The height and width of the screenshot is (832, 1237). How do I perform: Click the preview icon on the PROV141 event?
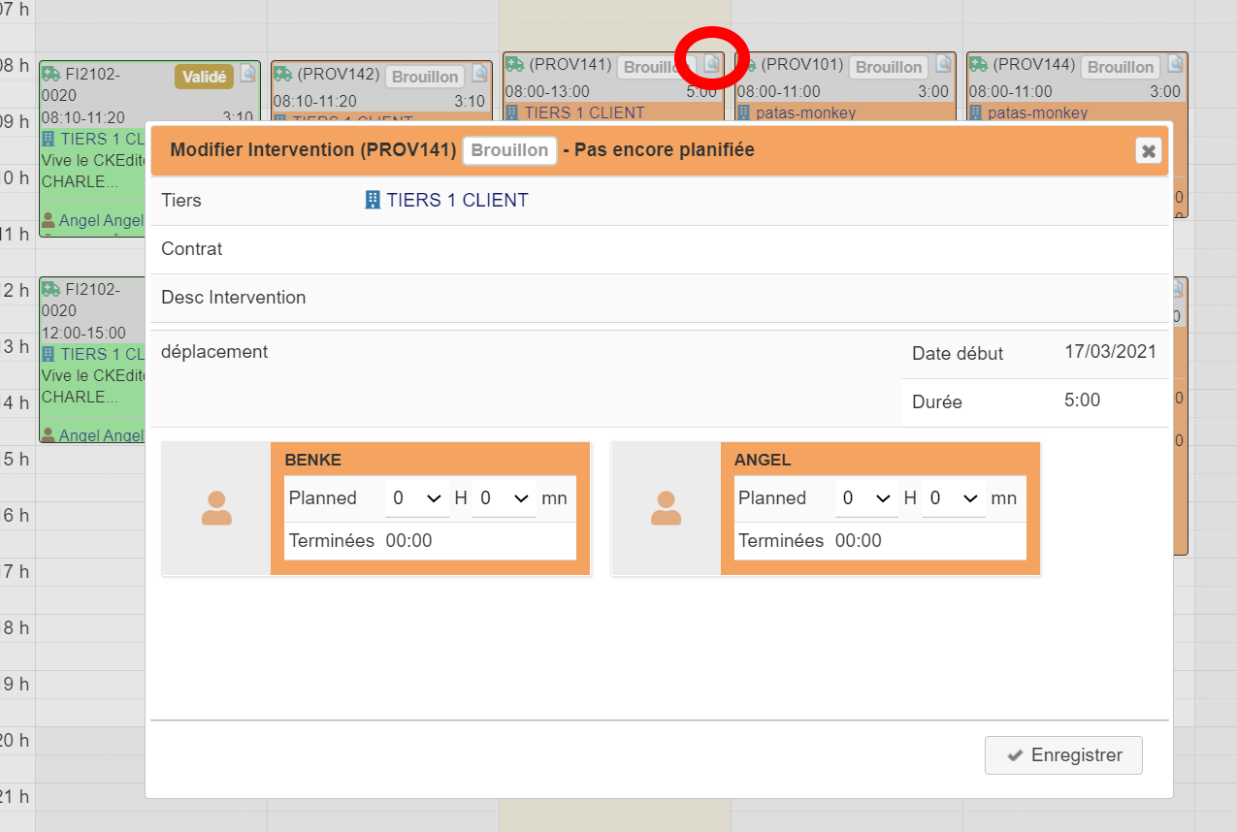pos(712,65)
